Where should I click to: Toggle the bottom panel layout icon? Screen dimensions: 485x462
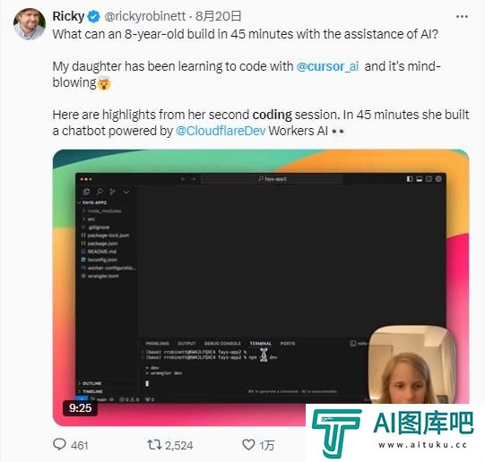[x=420, y=179]
